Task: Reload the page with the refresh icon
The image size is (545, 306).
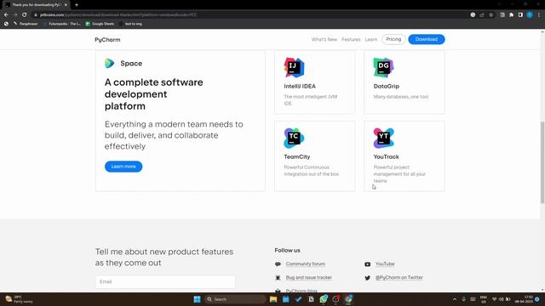Action: tap(25, 15)
